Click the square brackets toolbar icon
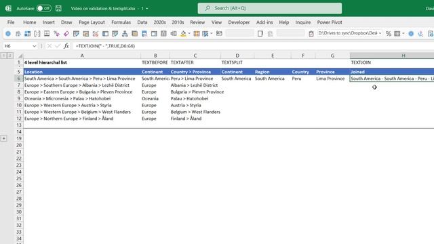434x244 pixels. tap(37, 34)
